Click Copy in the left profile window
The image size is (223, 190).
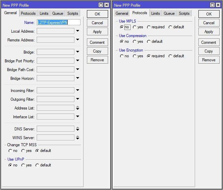coord(97,51)
